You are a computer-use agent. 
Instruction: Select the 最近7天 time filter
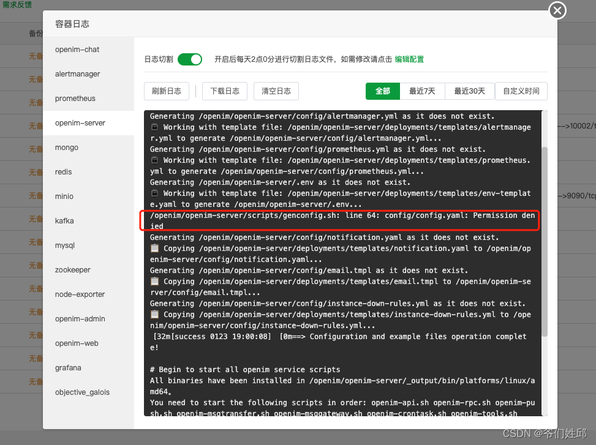pyautogui.click(x=422, y=91)
